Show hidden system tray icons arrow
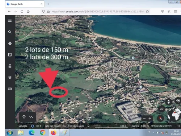 coord(153,133)
